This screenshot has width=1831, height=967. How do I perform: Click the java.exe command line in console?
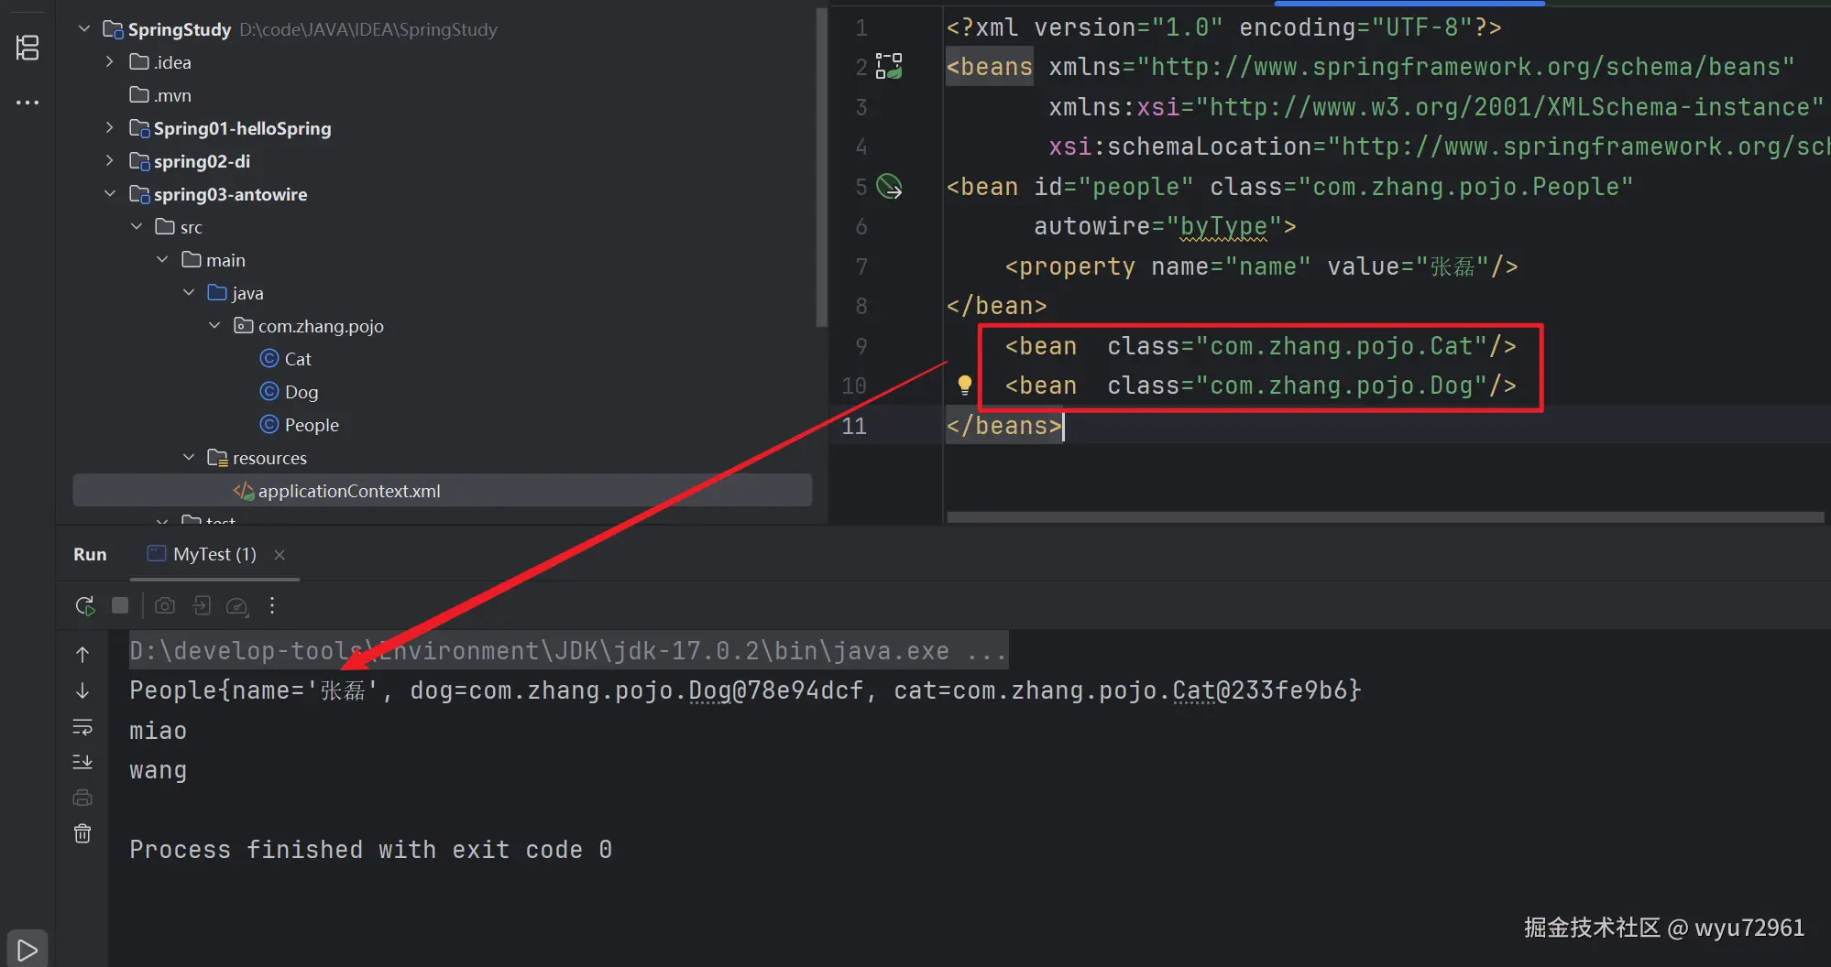click(x=568, y=651)
